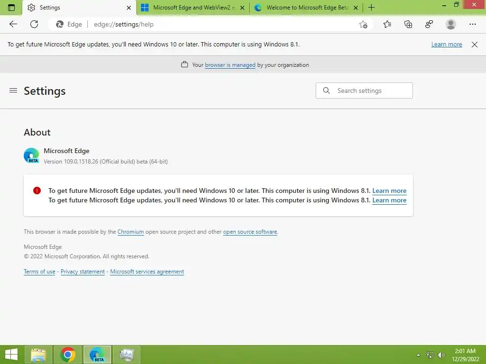Click first Learn more link in update box
Image resolution: width=486 pixels, height=364 pixels.
(389, 191)
